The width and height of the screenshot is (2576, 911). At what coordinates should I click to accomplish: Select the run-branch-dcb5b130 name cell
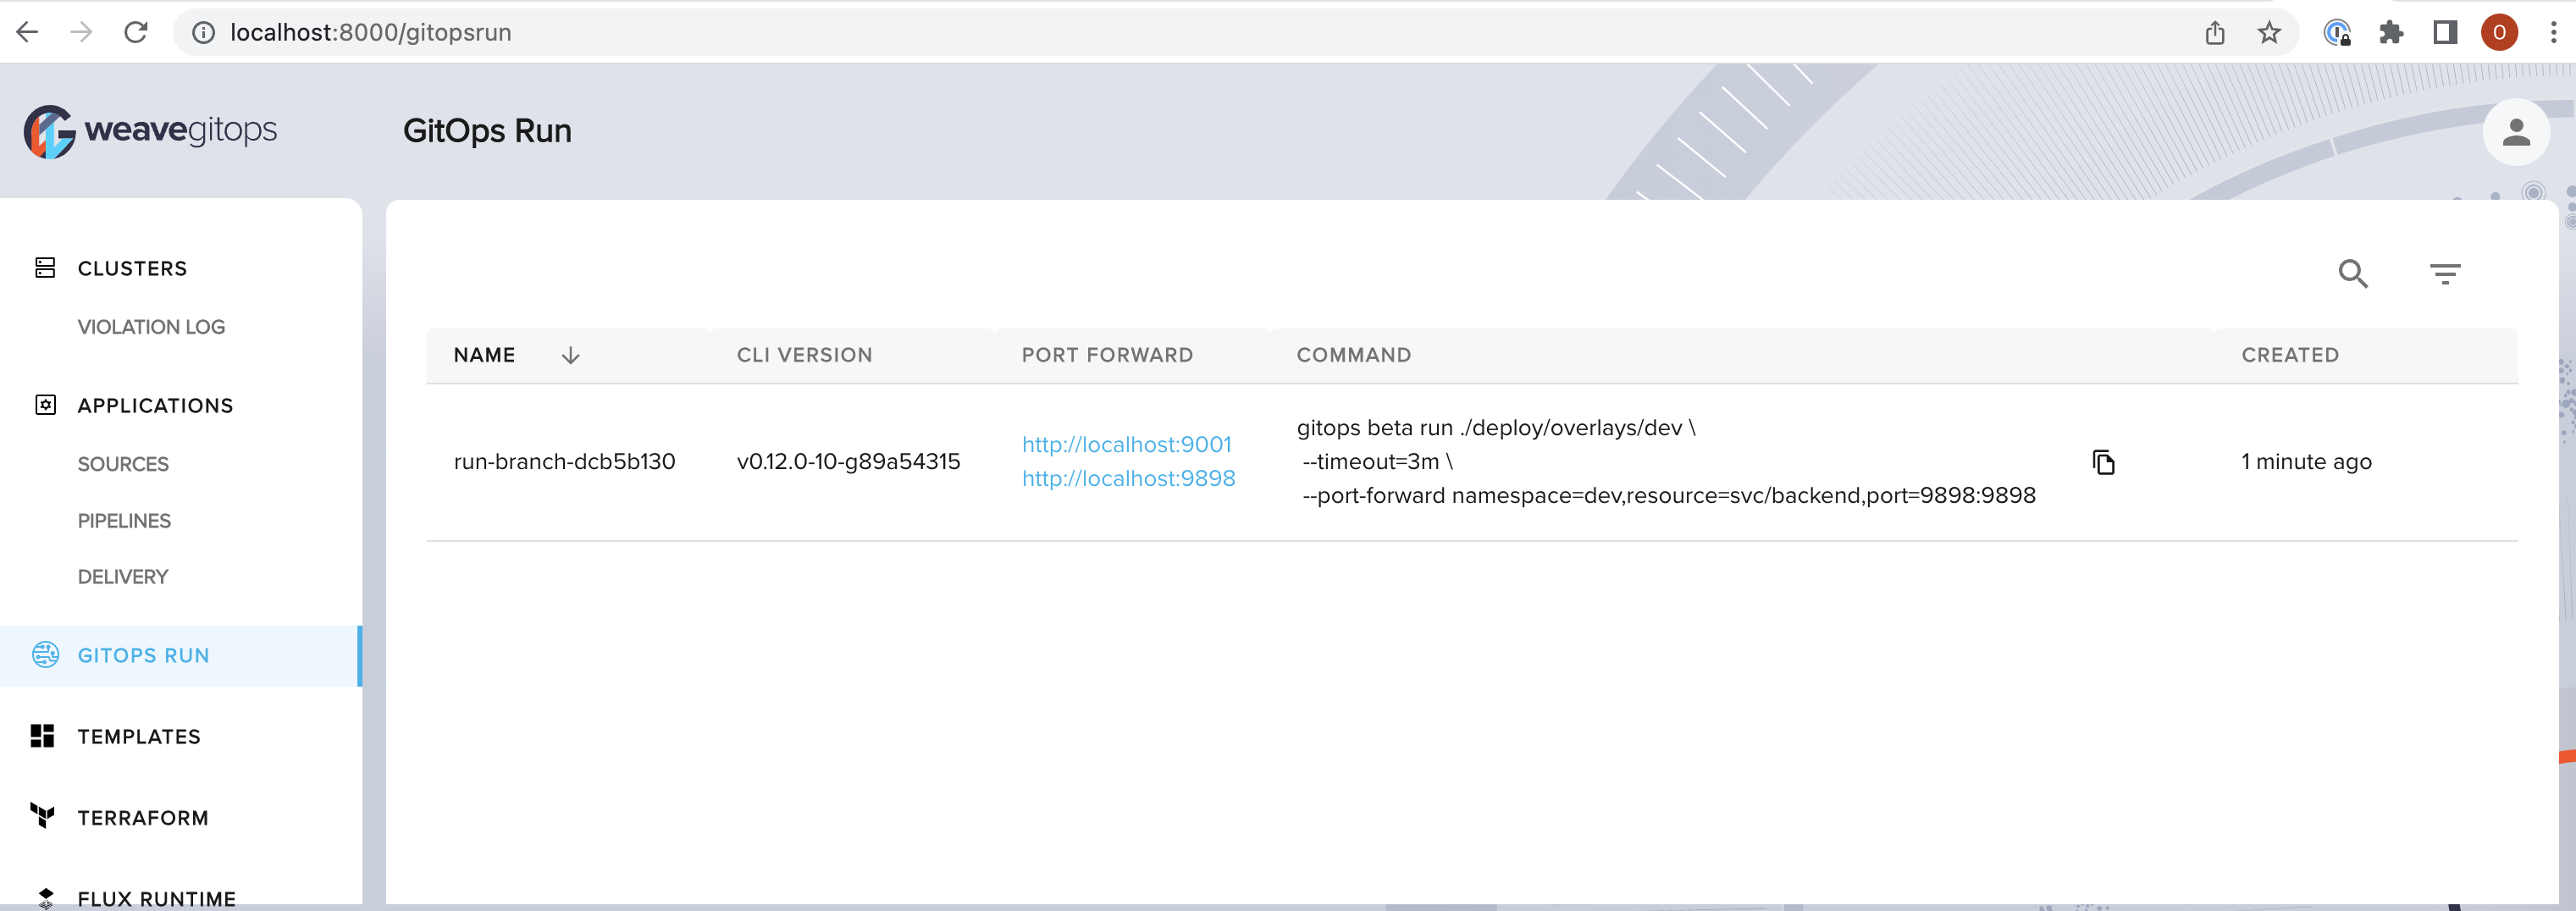(564, 461)
